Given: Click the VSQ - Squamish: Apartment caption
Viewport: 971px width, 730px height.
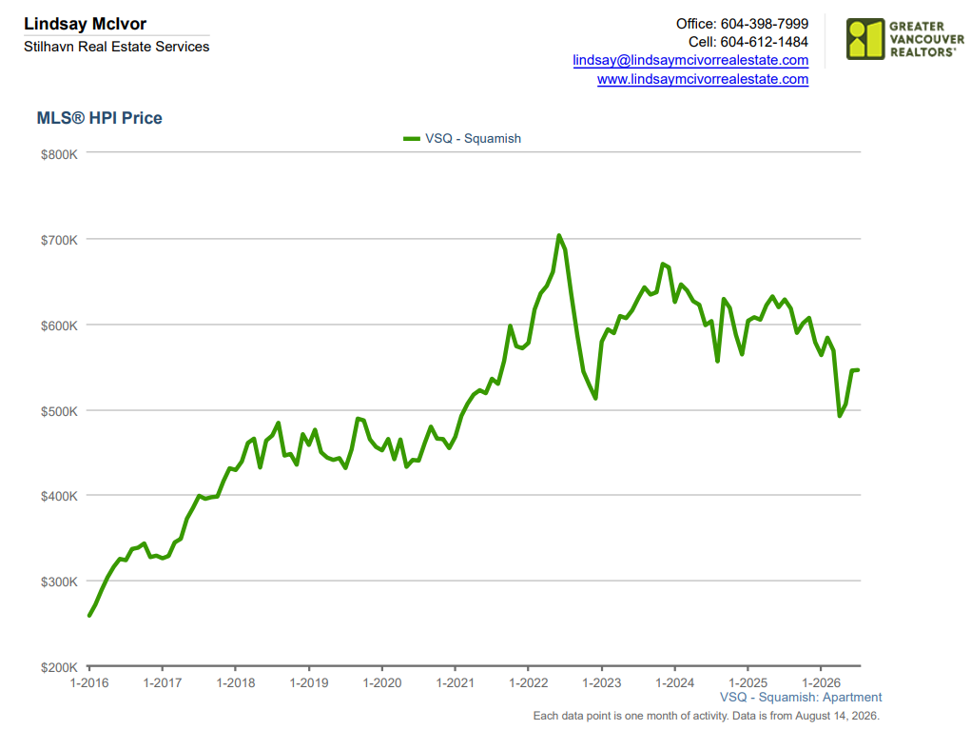Looking at the screenshot, I should 801,697.
